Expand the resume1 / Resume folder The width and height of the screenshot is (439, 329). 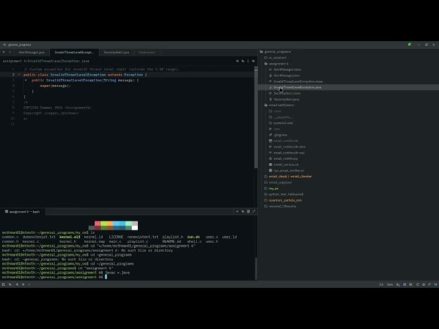pos(281,206)
